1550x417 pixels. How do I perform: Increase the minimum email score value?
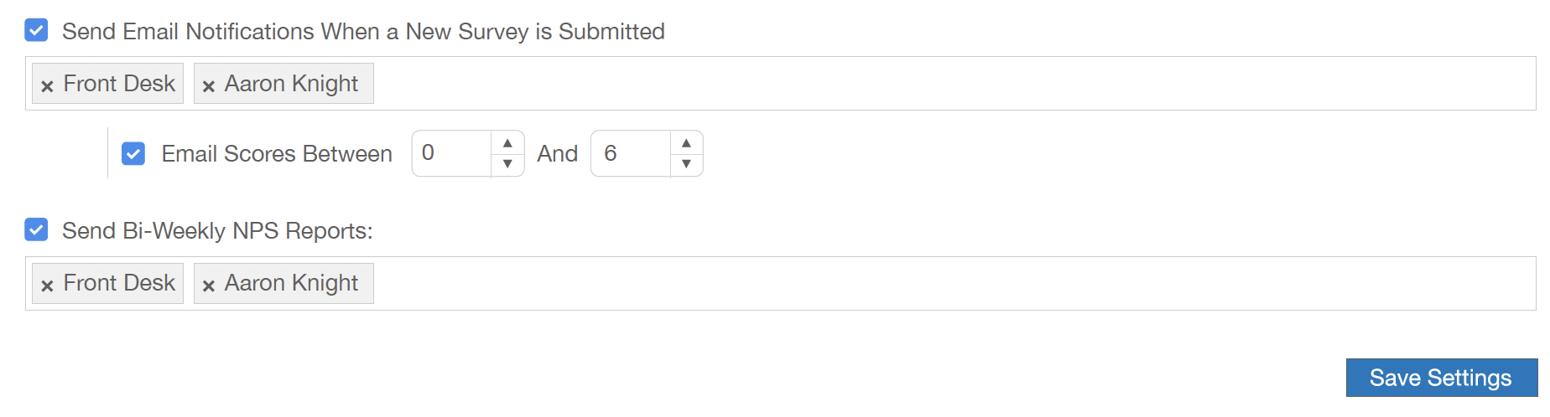pyautogui.click(x=507, y=142)
